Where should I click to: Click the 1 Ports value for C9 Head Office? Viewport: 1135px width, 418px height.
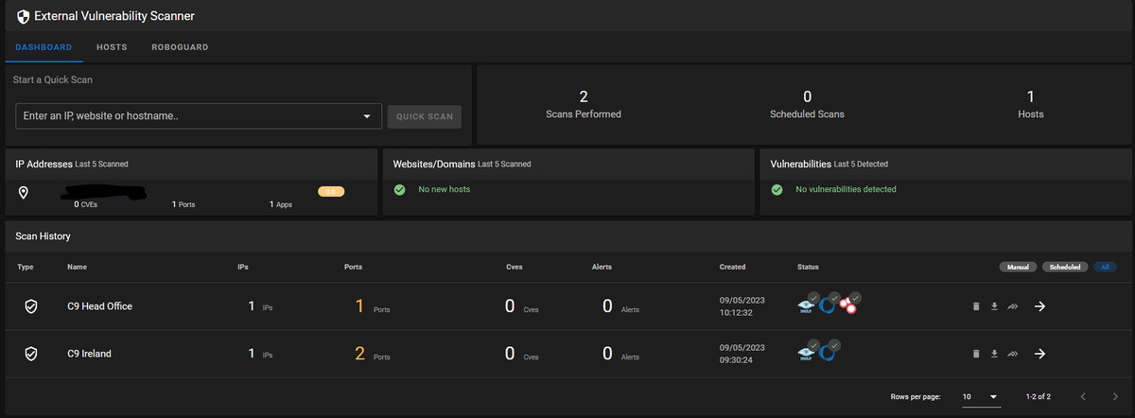[x=372, y=306]
